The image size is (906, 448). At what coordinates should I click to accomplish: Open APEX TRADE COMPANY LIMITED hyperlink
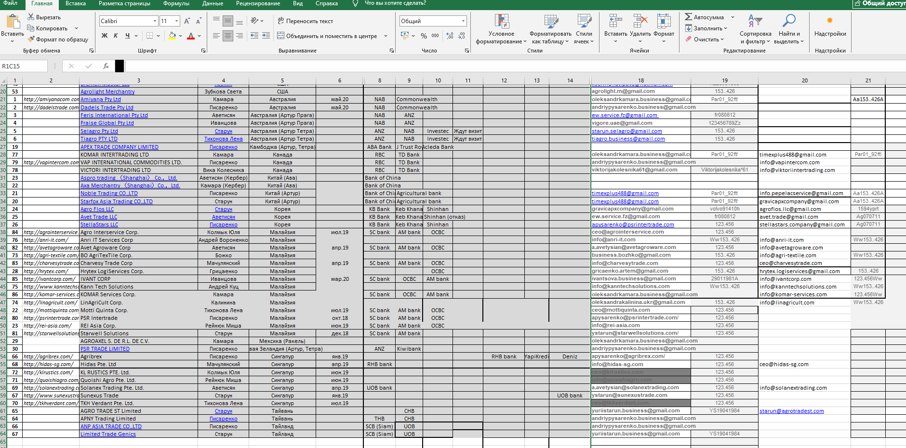(119, 147)
